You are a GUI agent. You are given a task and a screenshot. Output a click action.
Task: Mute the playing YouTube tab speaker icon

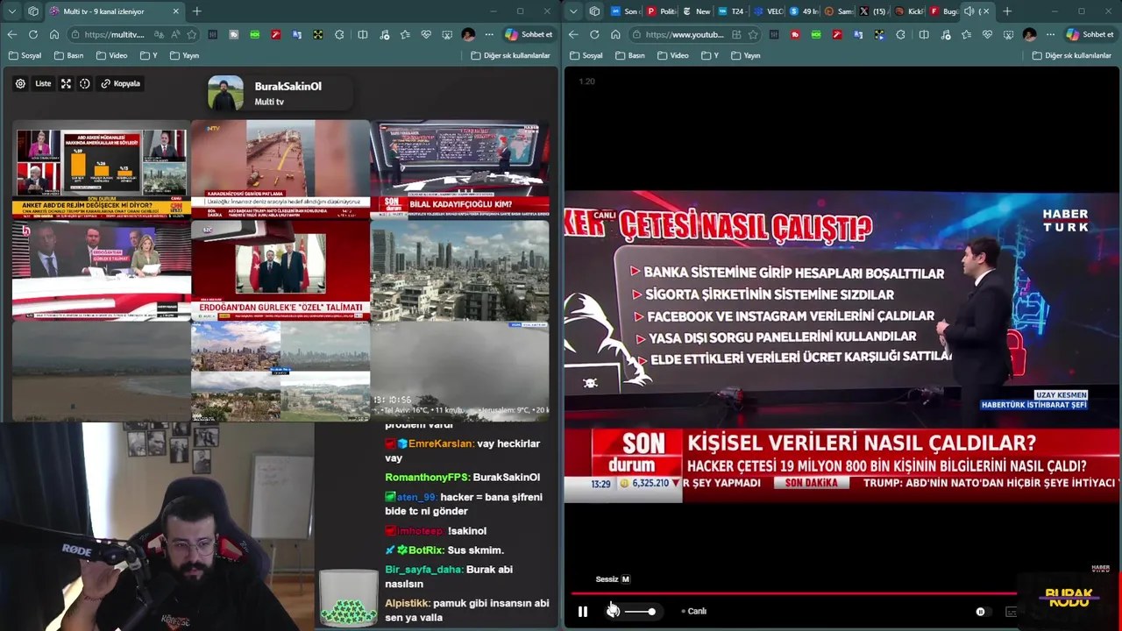pyautogui.click(x=969, y=11)
